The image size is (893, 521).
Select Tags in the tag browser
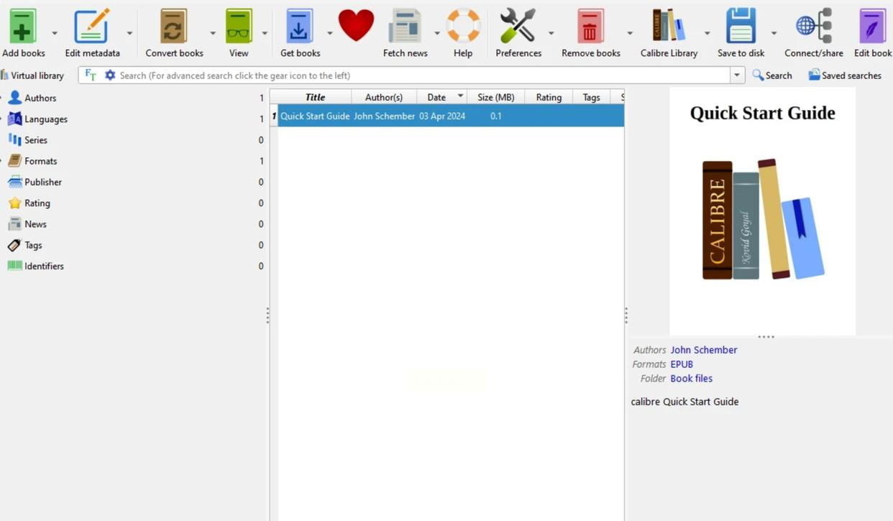33,245
